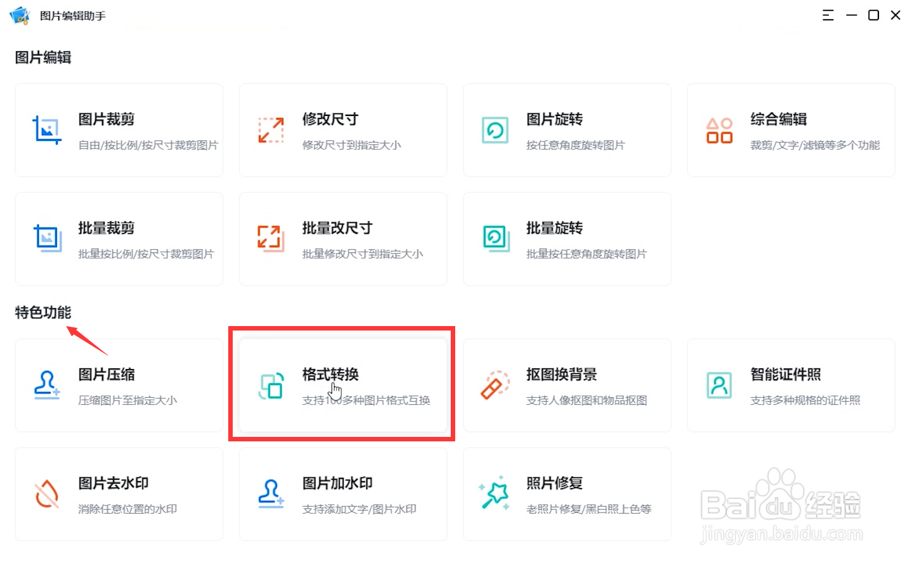Click the 智能证件照 ID photo icon

click(719, 385)
